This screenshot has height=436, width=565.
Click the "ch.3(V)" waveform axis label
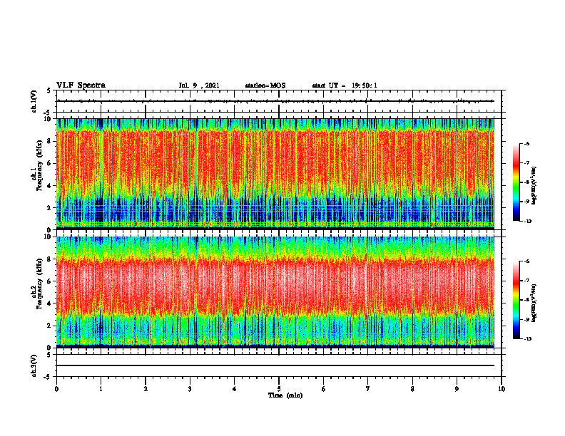pyautogui.click(x=34, y=365)
